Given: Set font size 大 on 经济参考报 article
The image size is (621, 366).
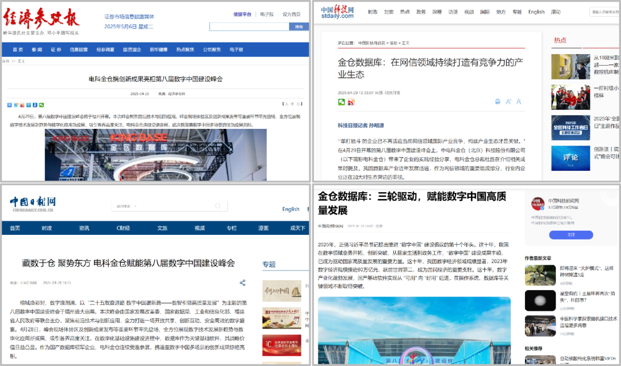Looking at the screenshot, I should click(286, 104).
